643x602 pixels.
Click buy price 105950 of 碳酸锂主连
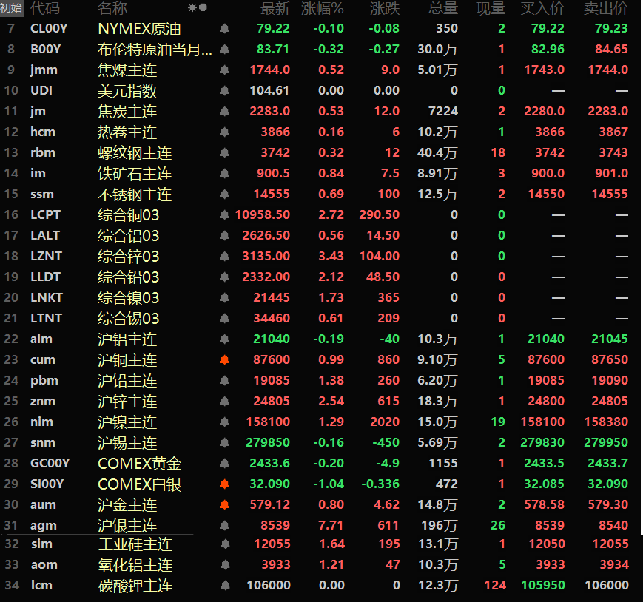click(543, 586)
